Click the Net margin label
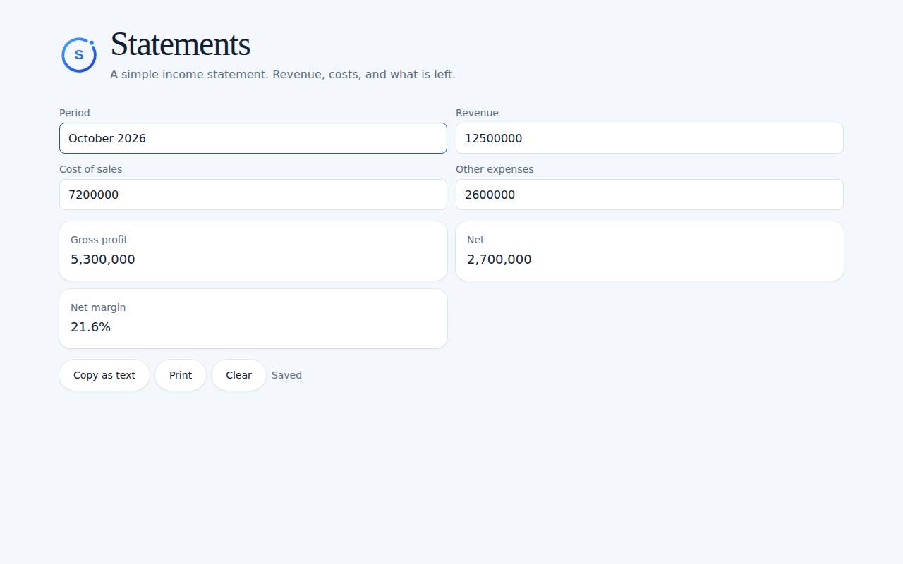903x564 pixels. click(x=98, y=307)
